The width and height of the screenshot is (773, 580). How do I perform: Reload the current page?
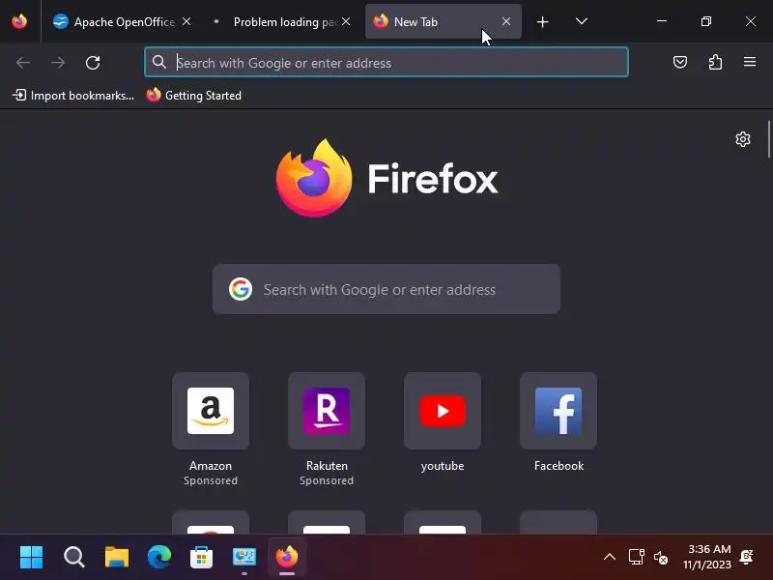[x=93, y=63]
